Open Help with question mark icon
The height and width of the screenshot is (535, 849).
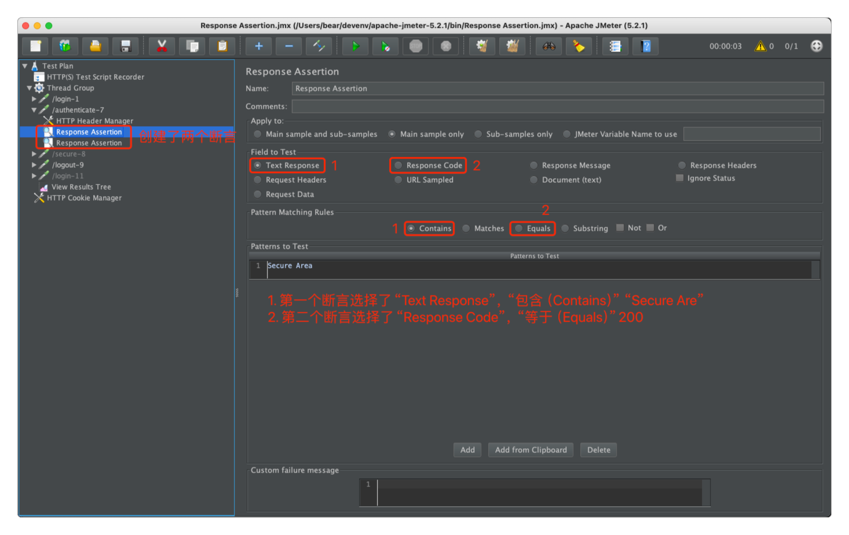(x=645, y=46)
